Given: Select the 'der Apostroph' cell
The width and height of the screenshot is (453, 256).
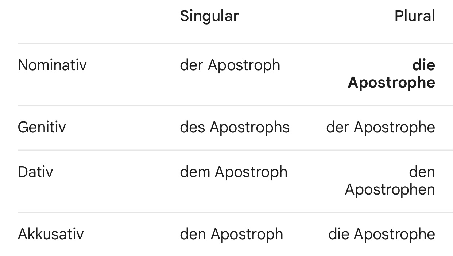Looking at the screenshot, I should 230,65.
